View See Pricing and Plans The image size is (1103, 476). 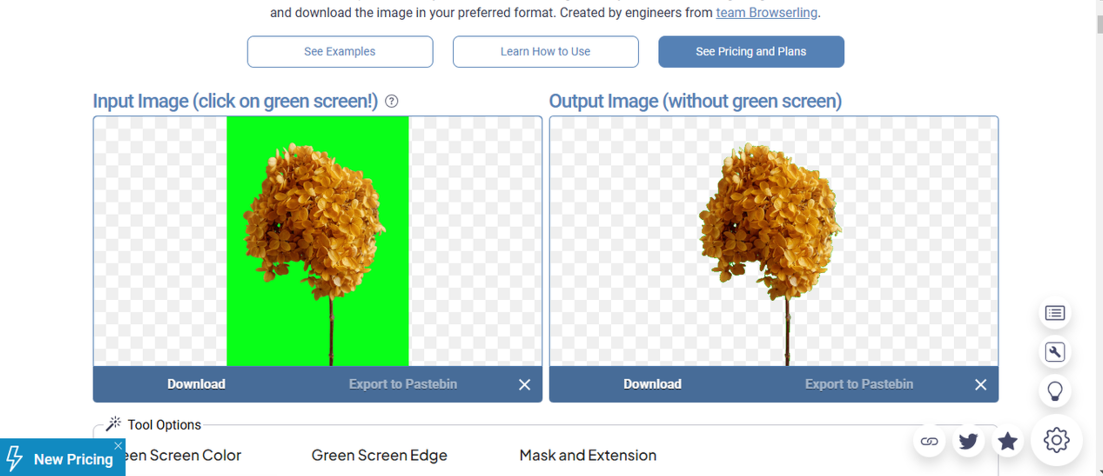(751, 51)
